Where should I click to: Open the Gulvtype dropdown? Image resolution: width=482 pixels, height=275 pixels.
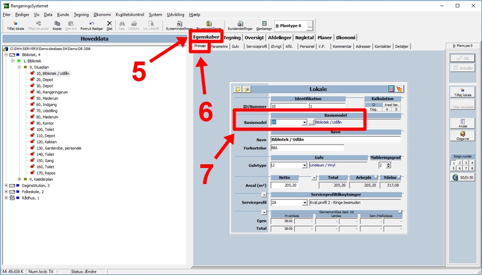click(x=304, y=165)
